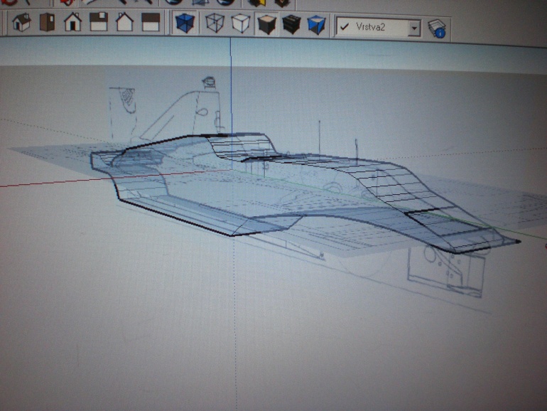Switch to the Right view
Viewport: 547px width, 411px height.
[x=99, y=22]
